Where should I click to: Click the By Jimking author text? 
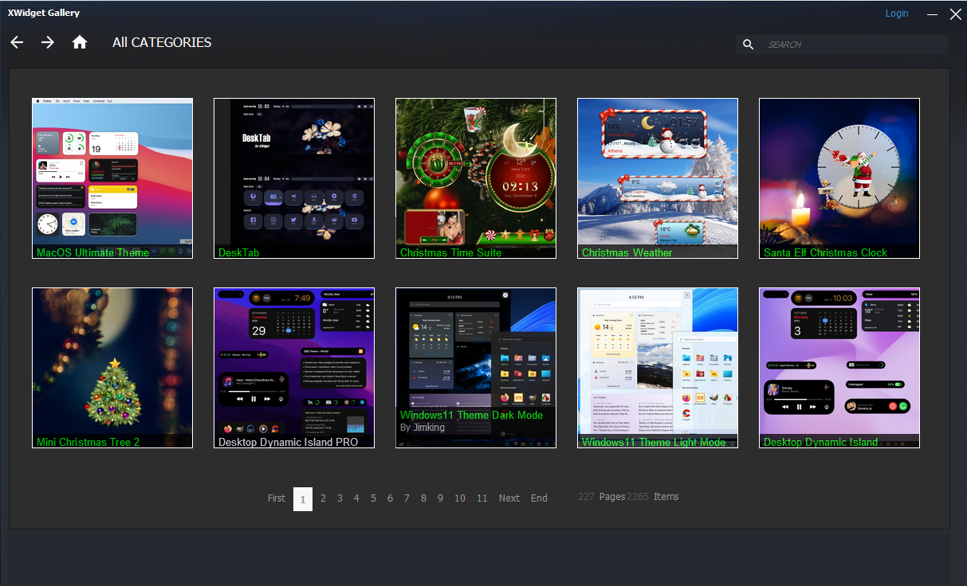click(423, 428)
